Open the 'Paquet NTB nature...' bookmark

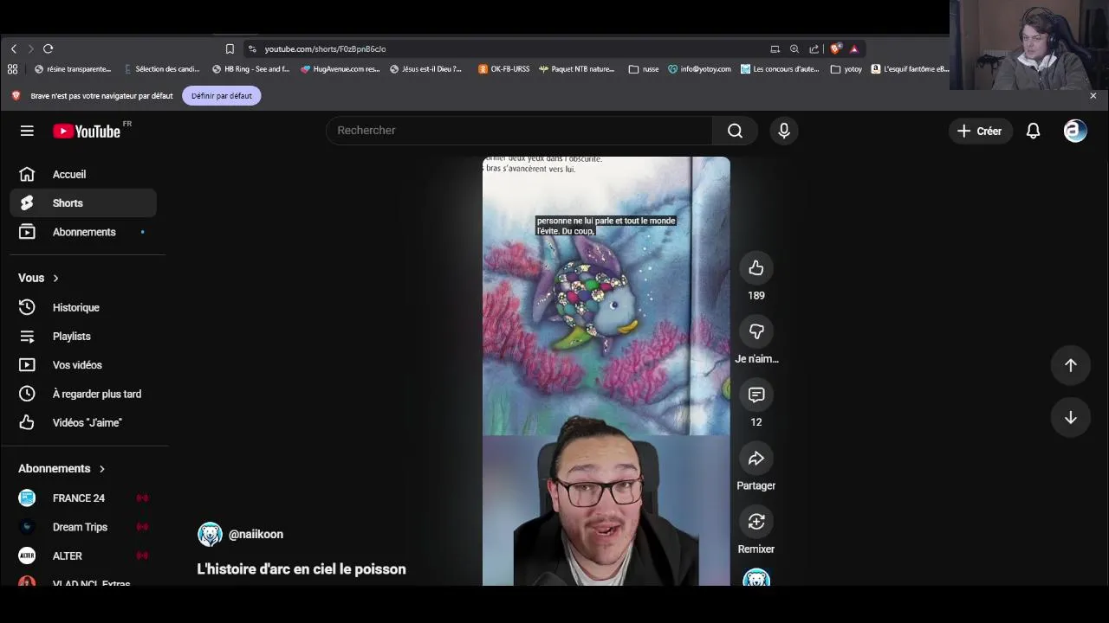(x=576, y=69)
